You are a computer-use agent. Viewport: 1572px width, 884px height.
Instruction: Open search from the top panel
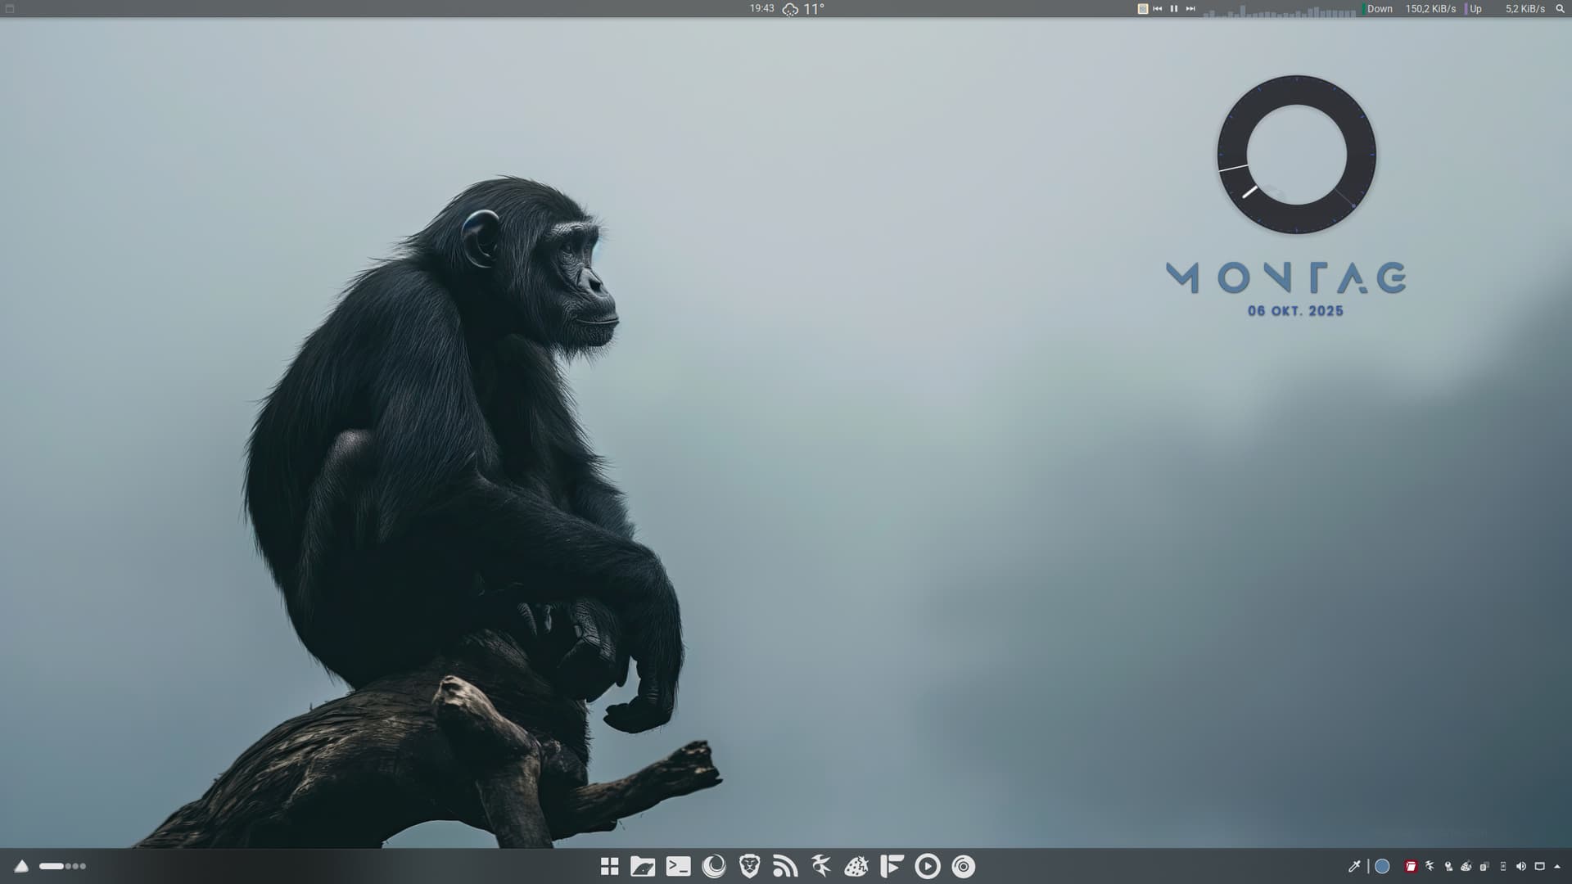click(1560, 8)
